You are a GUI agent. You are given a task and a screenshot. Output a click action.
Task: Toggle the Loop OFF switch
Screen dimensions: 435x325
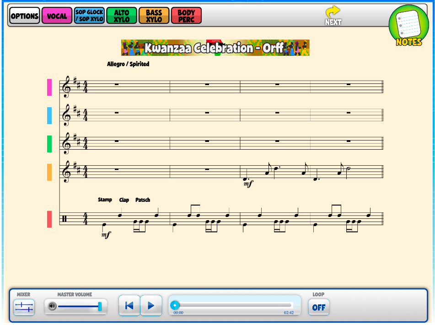click(x=318, y=307)
